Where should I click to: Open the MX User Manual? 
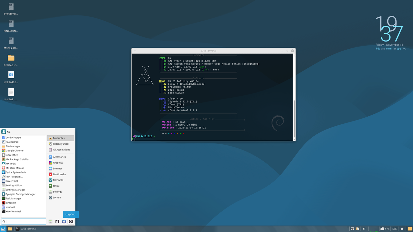tap(24, 168)
